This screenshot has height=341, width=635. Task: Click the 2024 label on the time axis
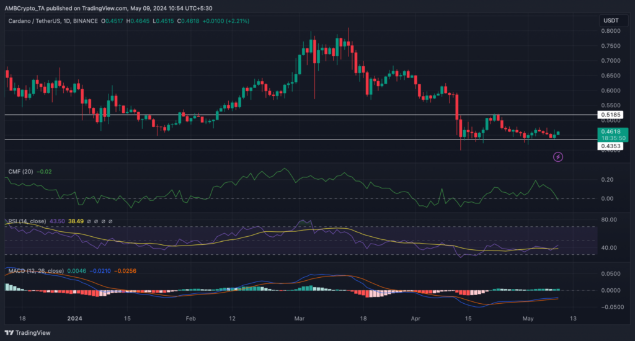pos(74,319)
